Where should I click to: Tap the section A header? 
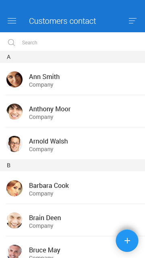pos(72,57)
